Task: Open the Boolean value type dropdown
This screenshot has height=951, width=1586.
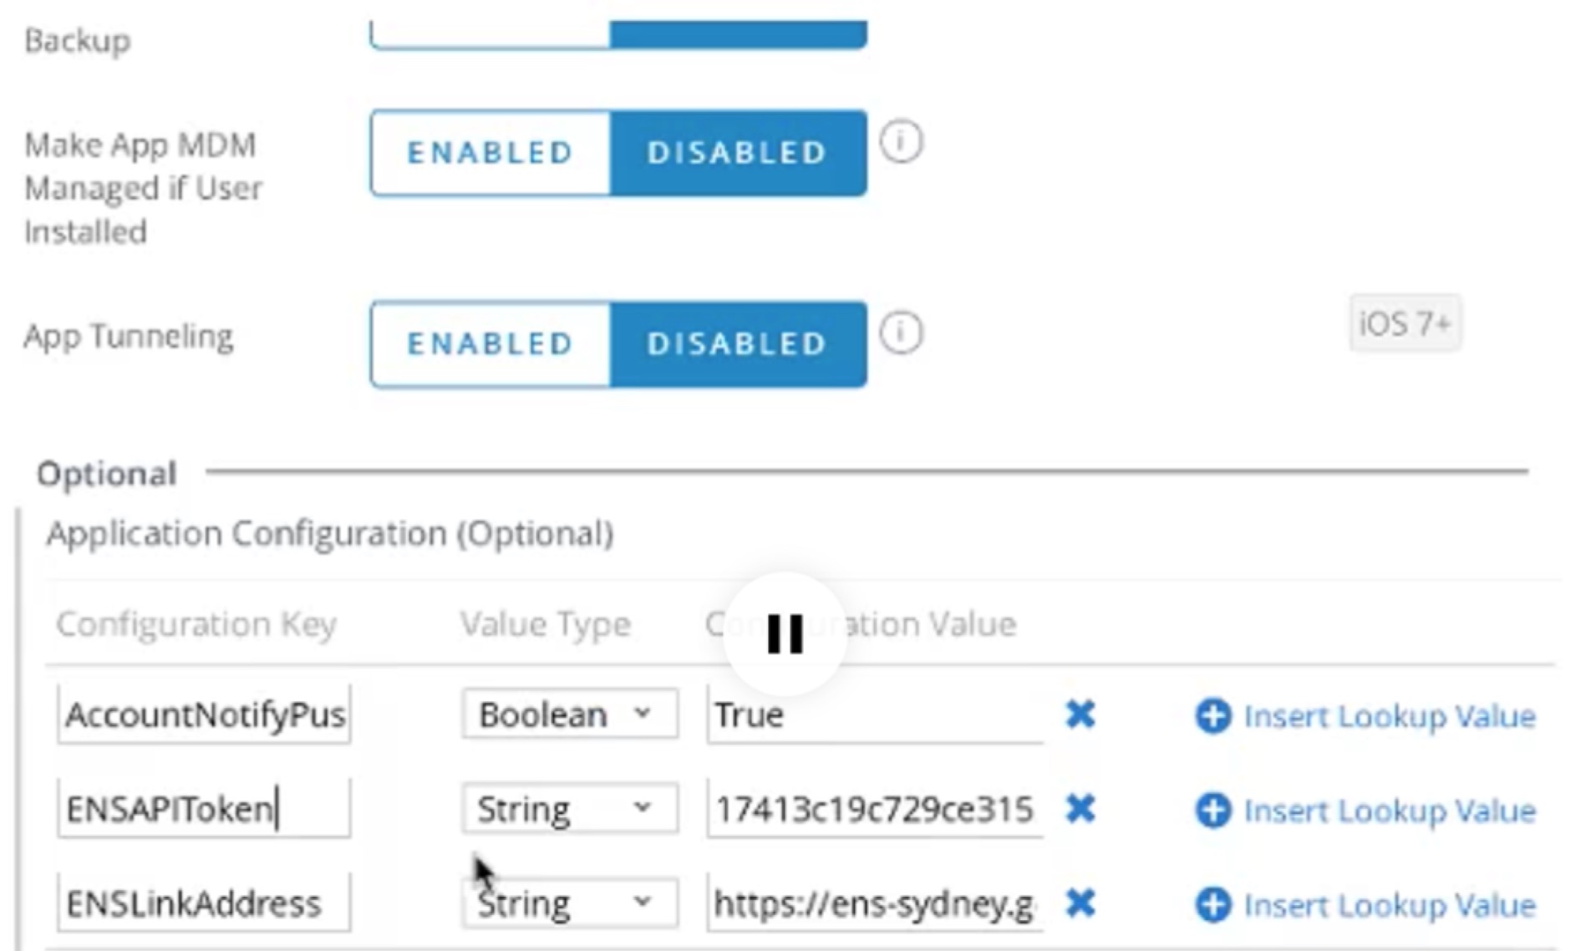Action: 569,715
